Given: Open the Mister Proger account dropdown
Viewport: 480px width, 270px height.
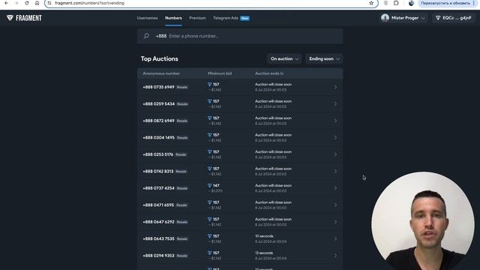Looking at the screenshot, I should tap(403, 18).
